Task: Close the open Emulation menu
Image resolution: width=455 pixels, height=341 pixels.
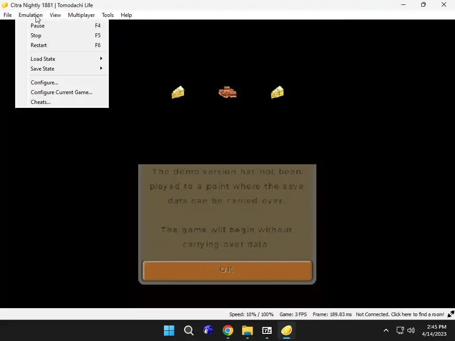Action: [x=31, y=15]
